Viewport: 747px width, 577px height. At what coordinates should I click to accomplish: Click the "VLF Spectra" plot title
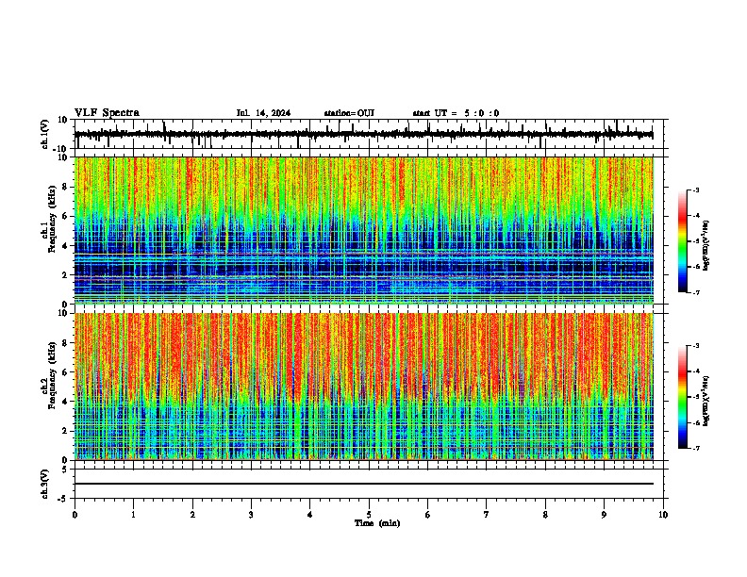[x=107, y=113]
